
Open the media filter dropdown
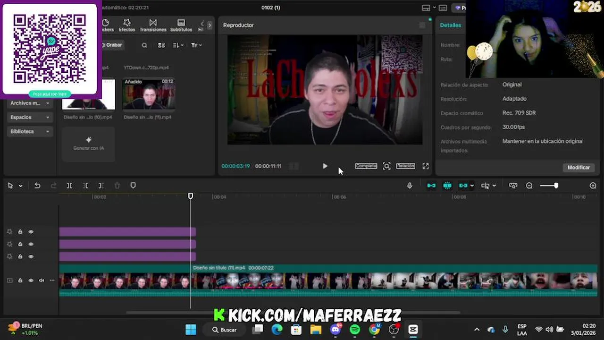click(196, 45)
